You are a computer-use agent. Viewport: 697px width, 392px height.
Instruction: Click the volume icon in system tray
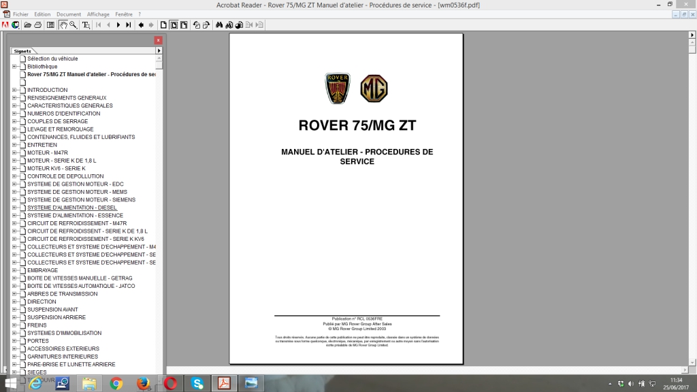click(x=631, y=384)
